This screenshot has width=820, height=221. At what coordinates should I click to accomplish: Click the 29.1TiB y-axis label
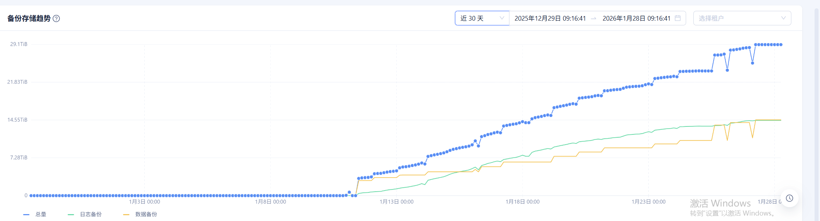[19, 44]
